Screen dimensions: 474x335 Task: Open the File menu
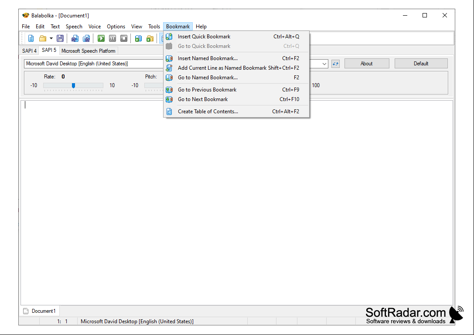pyautogui.click(x=26, y=27)
